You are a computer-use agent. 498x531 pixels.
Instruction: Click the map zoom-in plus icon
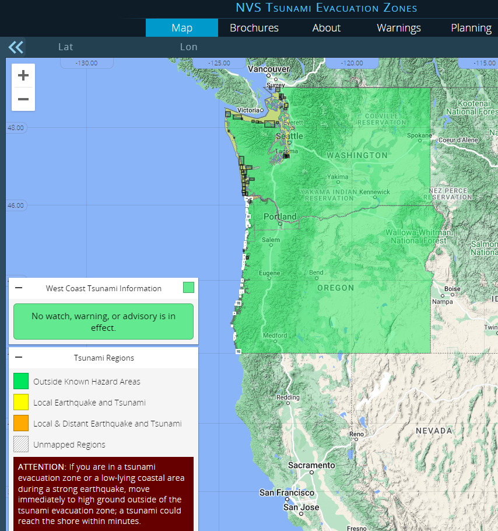[x=23, y=75]
